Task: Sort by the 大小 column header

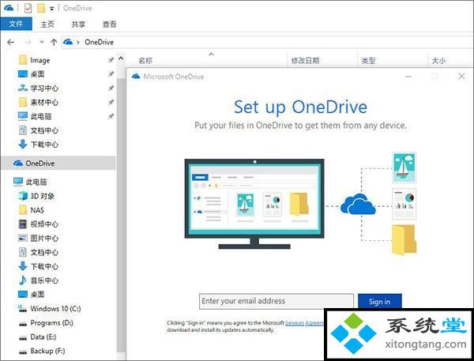Action: [438, 61]
